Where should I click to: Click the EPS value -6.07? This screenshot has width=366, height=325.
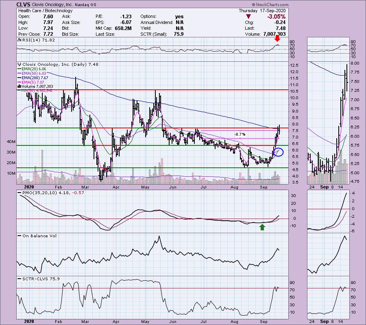pos(126,22)
